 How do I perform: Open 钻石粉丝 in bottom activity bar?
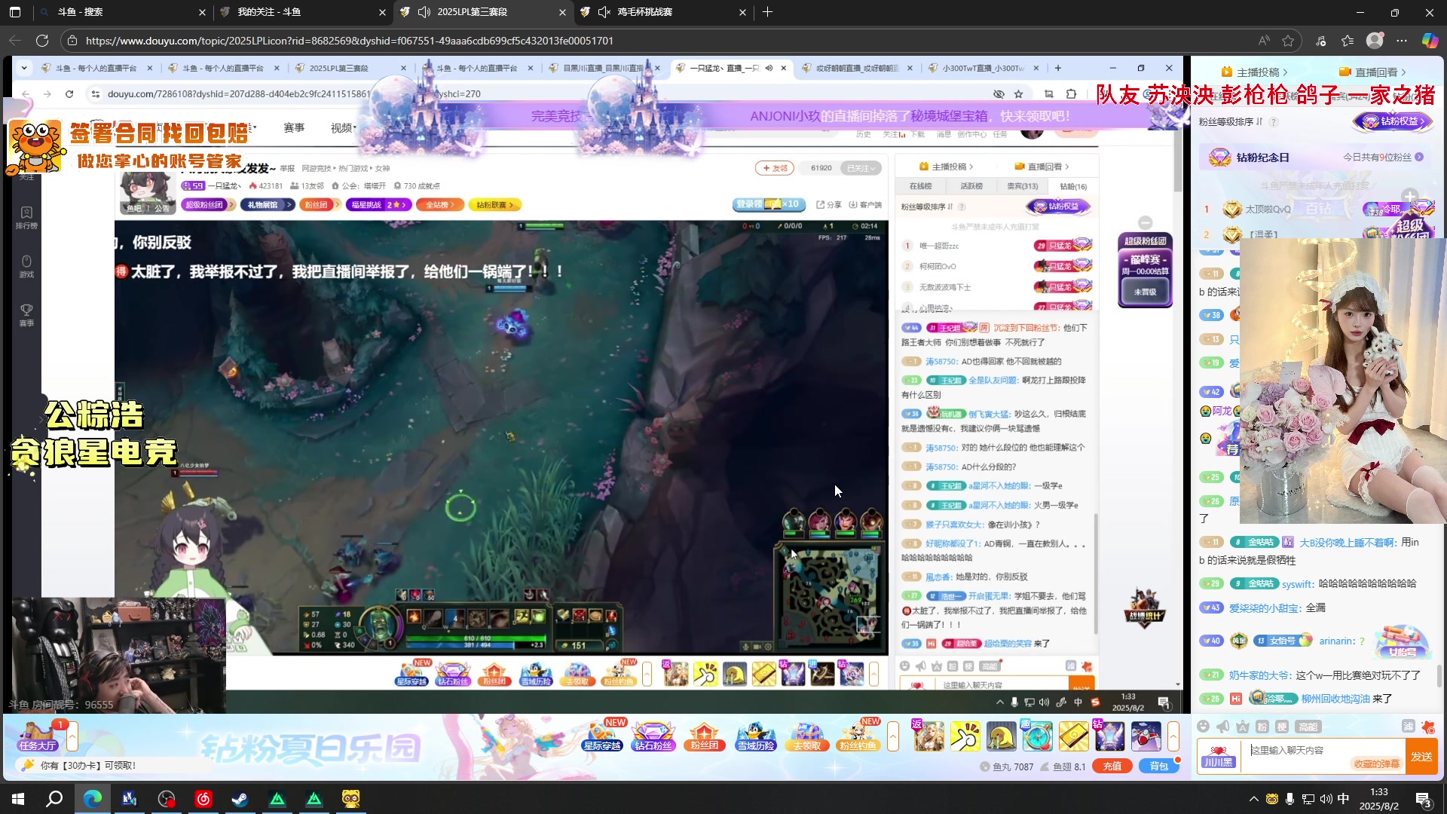653,736
